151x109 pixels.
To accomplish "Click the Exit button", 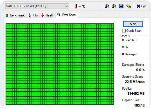I will (141, 6).
